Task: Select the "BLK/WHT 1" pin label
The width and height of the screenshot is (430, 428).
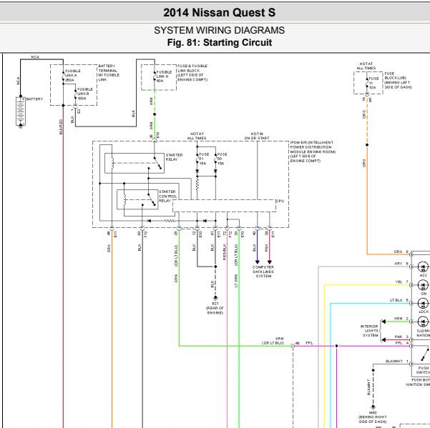Action: coord(397,361)
